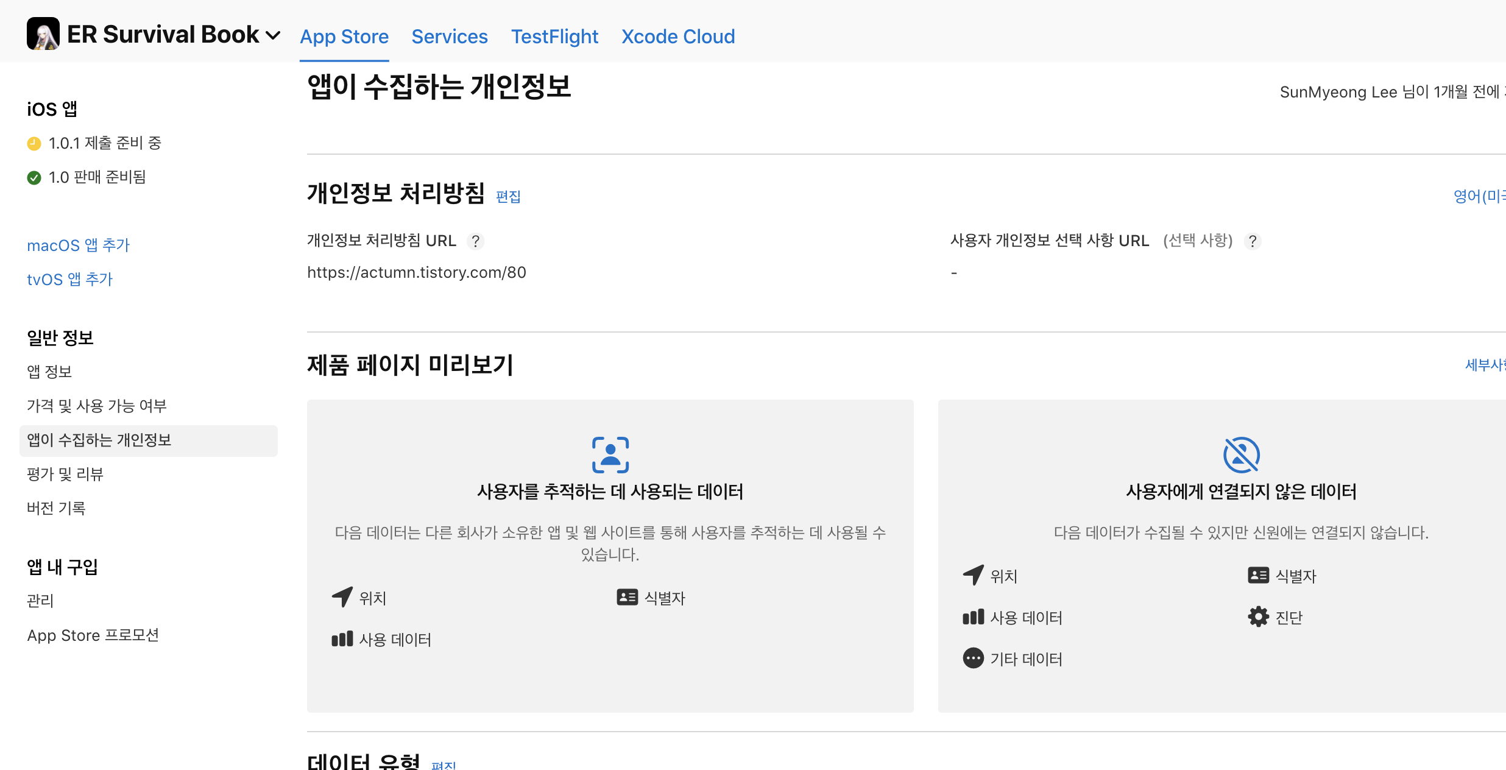The width and height of the screenshot is (1506, 770).
Task: Click the 기타 데이터 ellipsis icon
Action: point(973,659)
